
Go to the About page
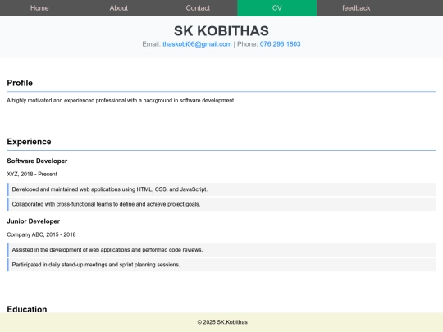point(119,8)
